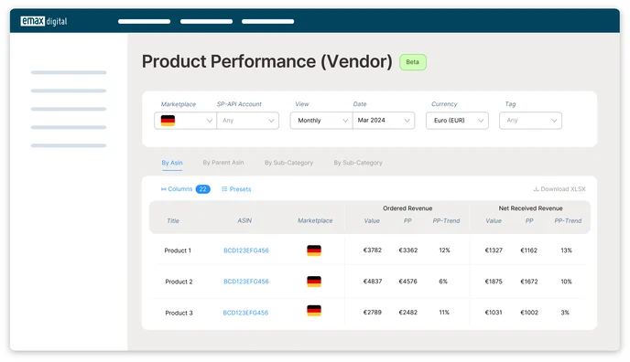Click the Download XLSX icon
The width and height of the screenshot is (630, 362).
(x=536, y=189)
